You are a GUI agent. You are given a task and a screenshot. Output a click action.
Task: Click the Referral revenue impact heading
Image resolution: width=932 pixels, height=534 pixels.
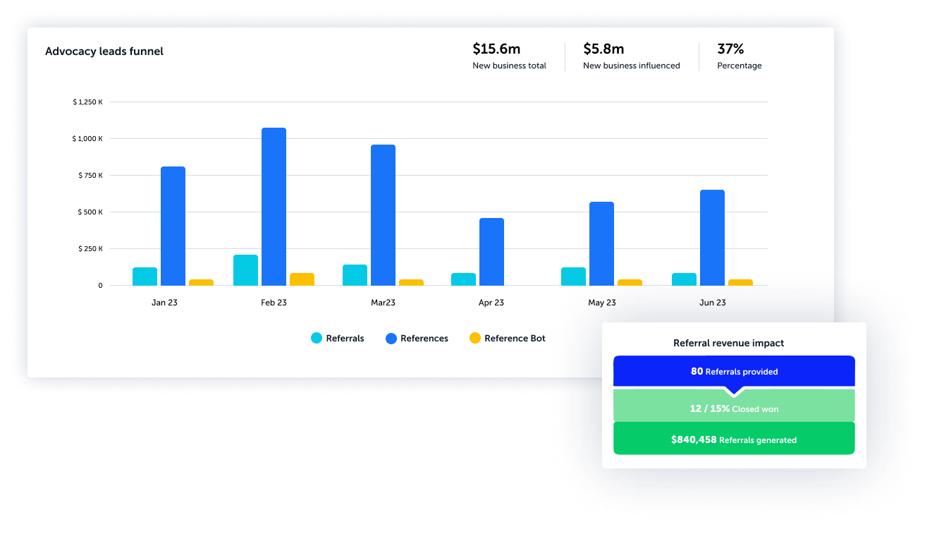tap(728, 343)
